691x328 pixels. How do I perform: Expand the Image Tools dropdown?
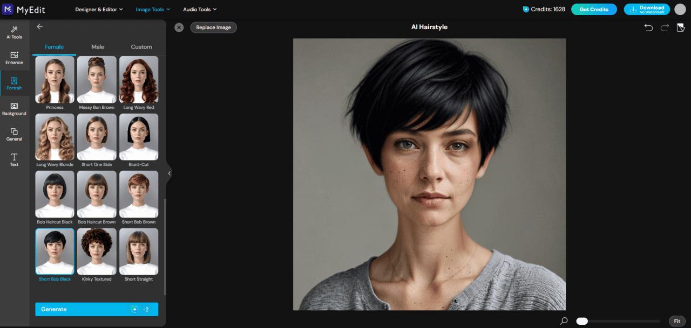tap(152, 9)
